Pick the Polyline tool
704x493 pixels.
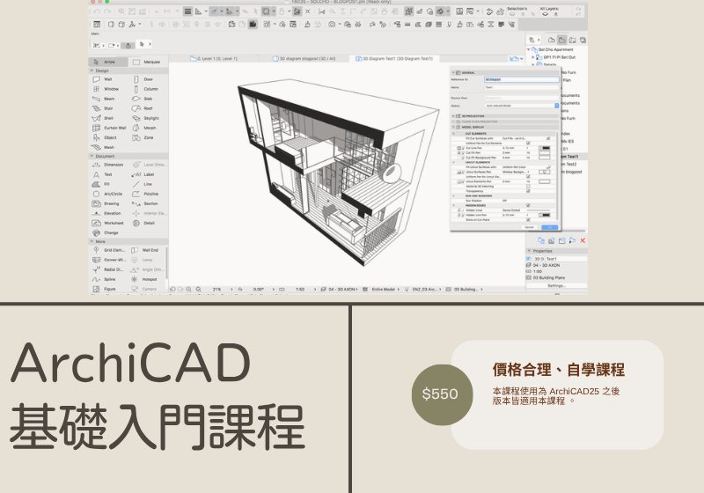tap(145, 194)
